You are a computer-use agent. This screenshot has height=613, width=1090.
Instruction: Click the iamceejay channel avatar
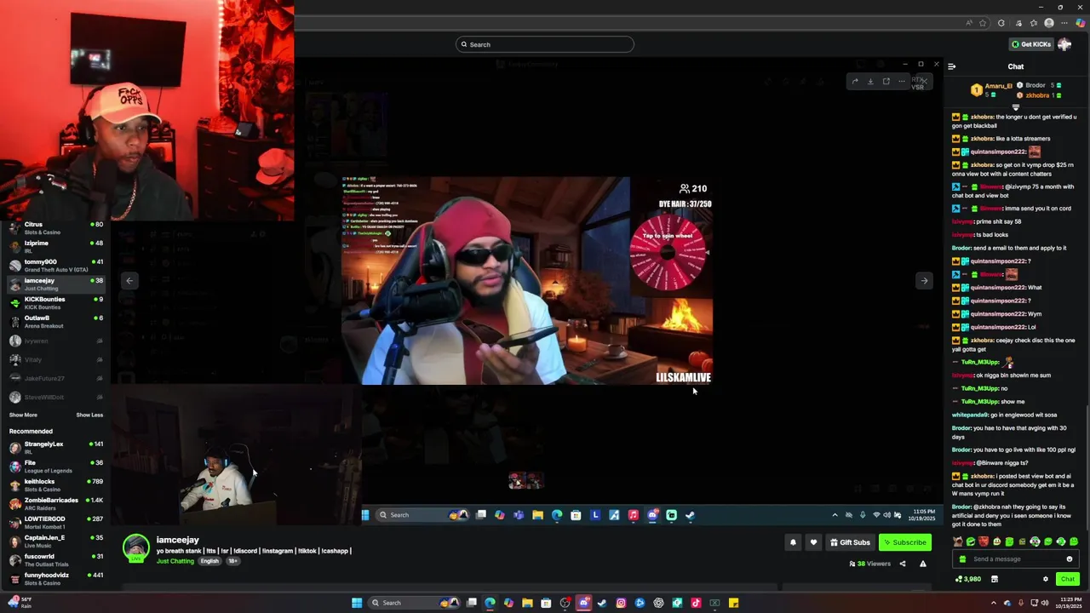[x=135, y=548]
